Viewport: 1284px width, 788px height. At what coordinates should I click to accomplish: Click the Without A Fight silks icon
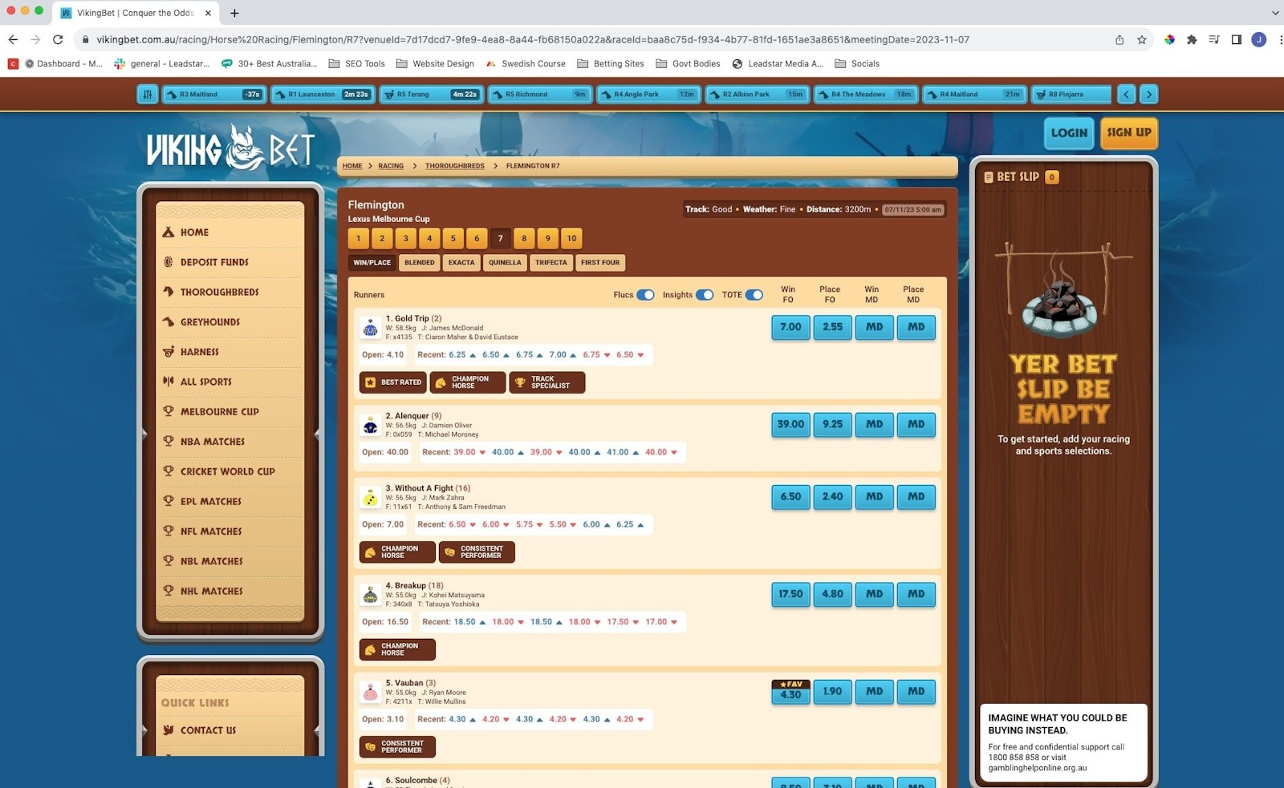(x=370, y=498)
